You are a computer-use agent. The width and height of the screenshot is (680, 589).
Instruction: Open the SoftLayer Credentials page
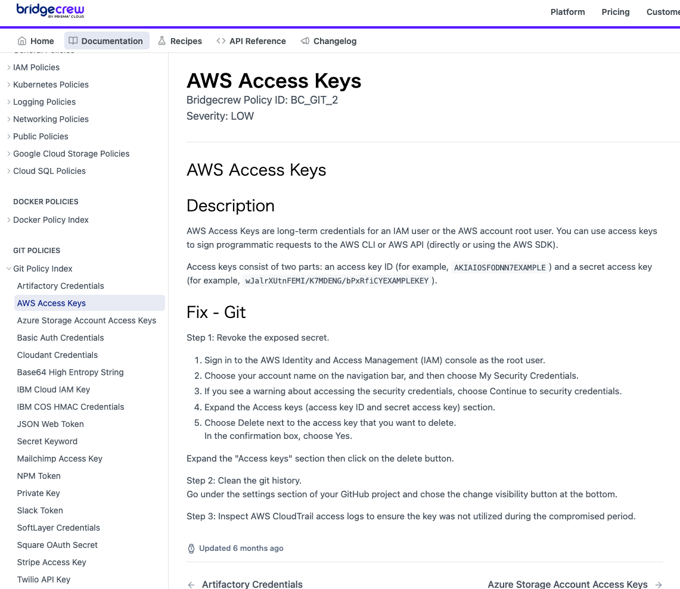[x=58, y=528]
